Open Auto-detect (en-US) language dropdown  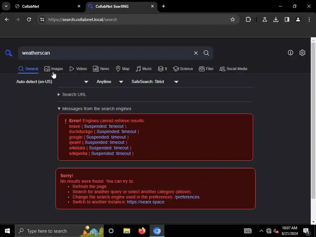pos(52,81)
